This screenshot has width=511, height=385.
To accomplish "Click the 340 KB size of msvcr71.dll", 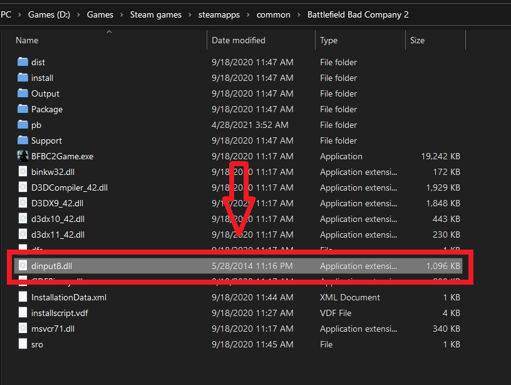I will click(446, 329).
